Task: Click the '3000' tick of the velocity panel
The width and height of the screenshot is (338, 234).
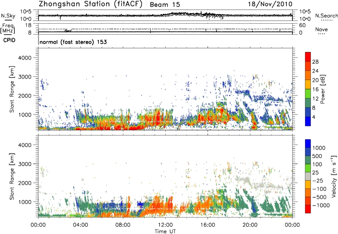Action: [25, 164]
